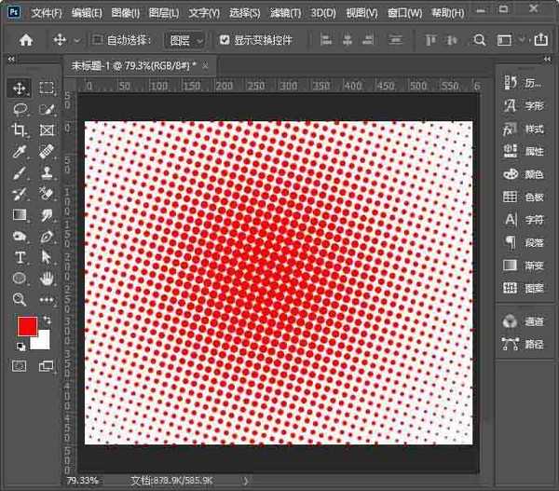This screenshot has height=491, width=559.
Task: Open the 3D(D) menu
Action: coord(323,13)
